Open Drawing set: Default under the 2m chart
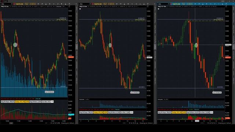 68,123
